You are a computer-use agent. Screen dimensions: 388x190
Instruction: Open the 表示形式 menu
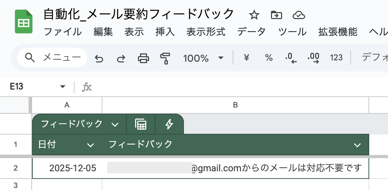click(206, 32)
